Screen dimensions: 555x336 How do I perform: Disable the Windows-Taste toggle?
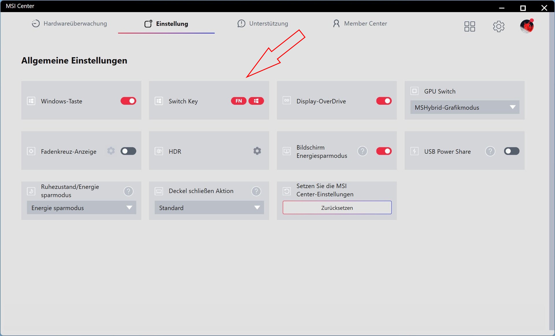coord(128,101)
